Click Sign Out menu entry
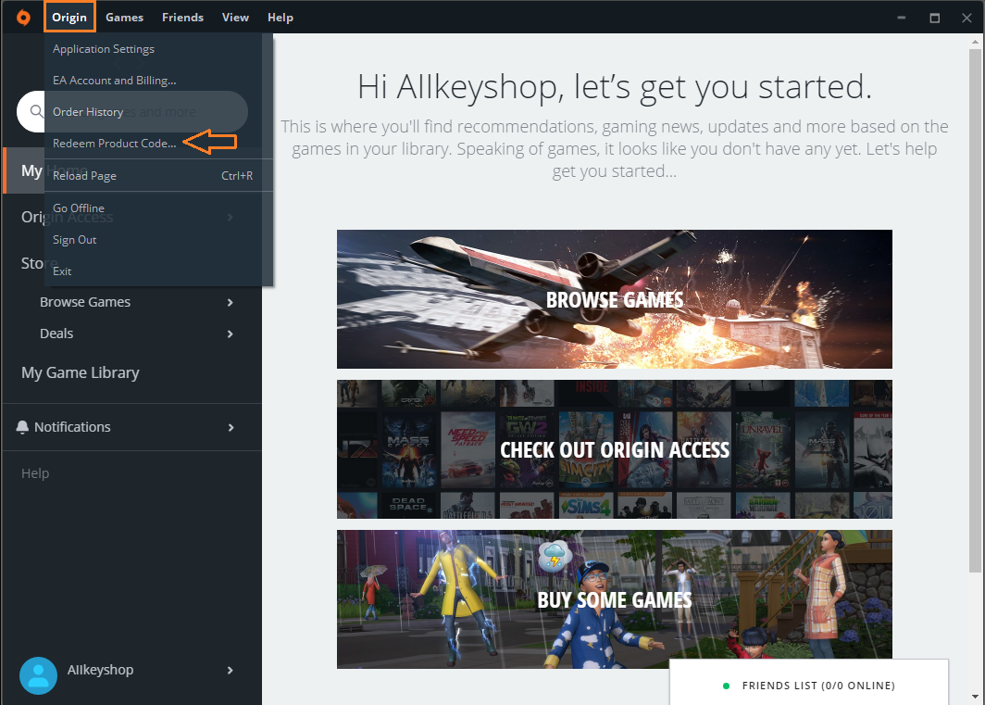Screen dimensions: 985x705 [75, 240]
